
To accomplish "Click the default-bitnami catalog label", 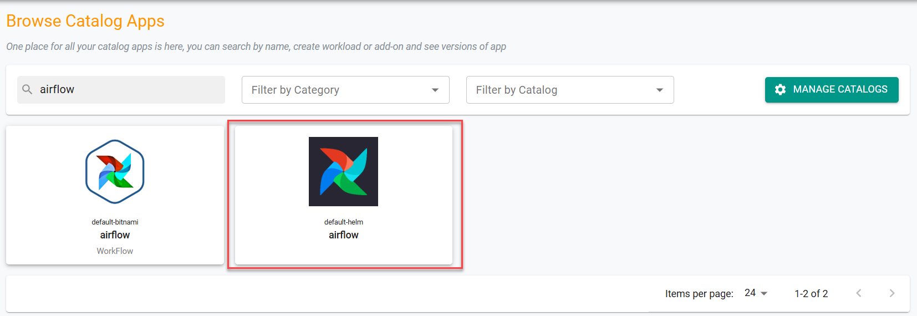I will 115,222.
